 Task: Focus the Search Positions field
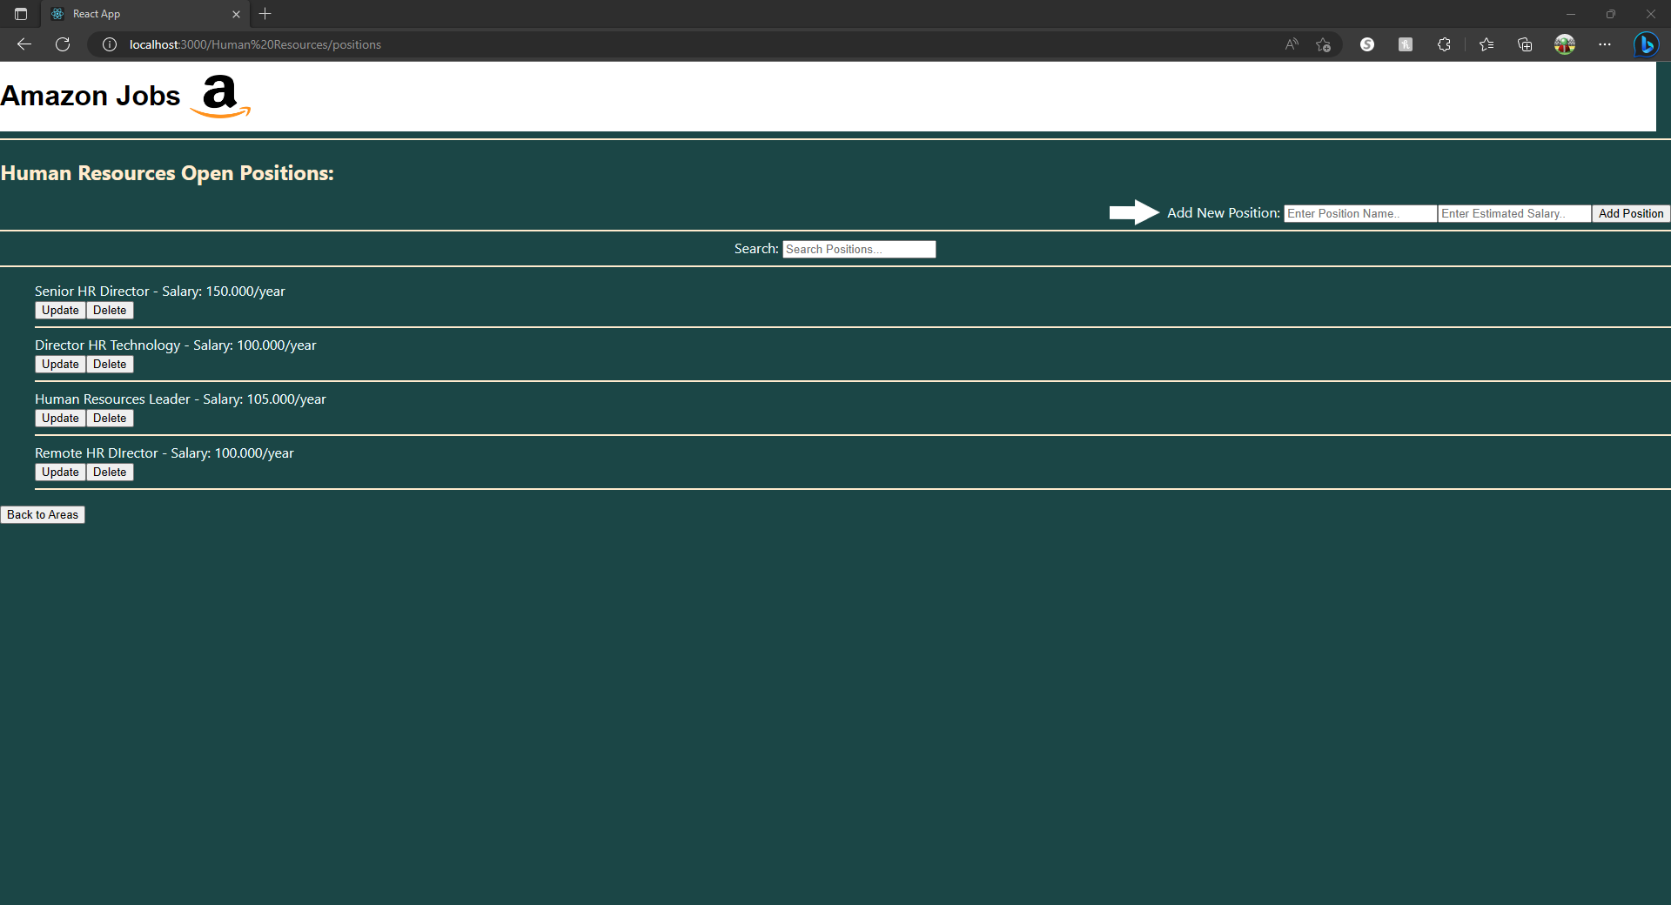pyautogui.click(x=859, y=249)
